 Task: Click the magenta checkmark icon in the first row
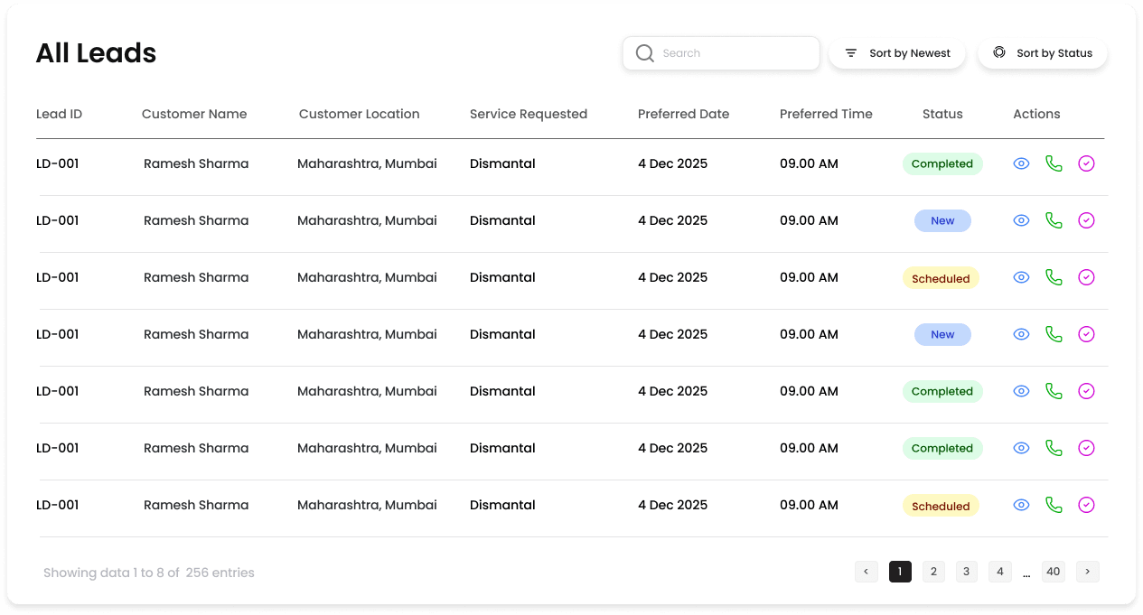pyautogui.click(x=1086, y=163)
